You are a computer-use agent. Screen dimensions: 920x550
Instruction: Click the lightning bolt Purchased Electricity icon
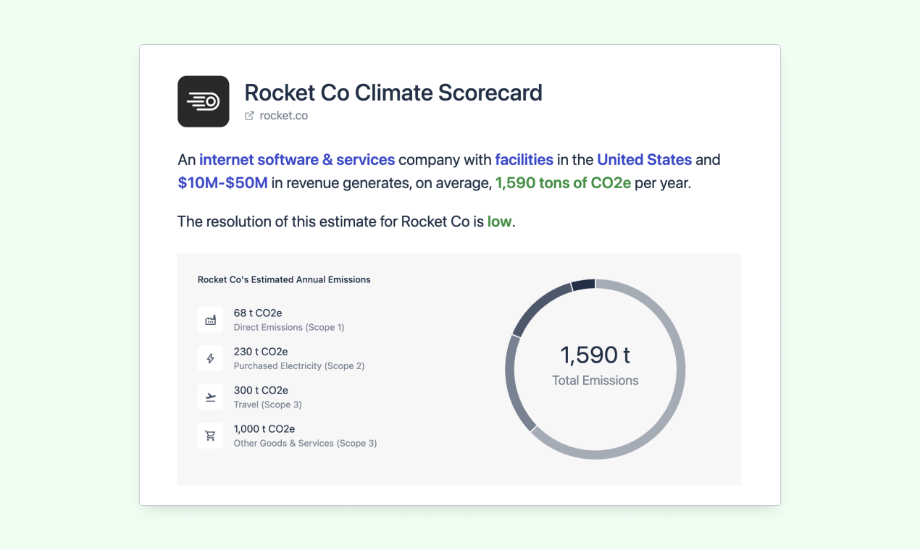click(x=211, y=358)
